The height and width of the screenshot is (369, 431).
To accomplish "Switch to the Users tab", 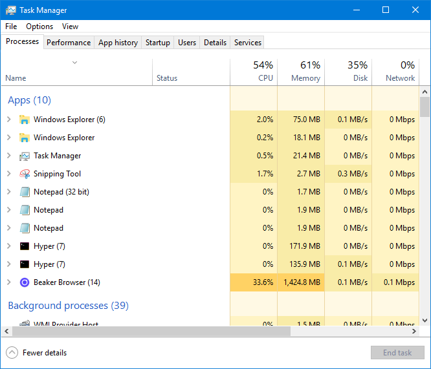I will click(x=187, y=43).
